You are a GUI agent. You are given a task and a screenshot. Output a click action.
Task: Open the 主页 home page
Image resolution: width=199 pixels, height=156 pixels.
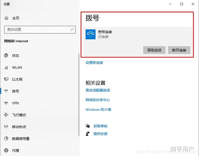[x=16, y=18]
